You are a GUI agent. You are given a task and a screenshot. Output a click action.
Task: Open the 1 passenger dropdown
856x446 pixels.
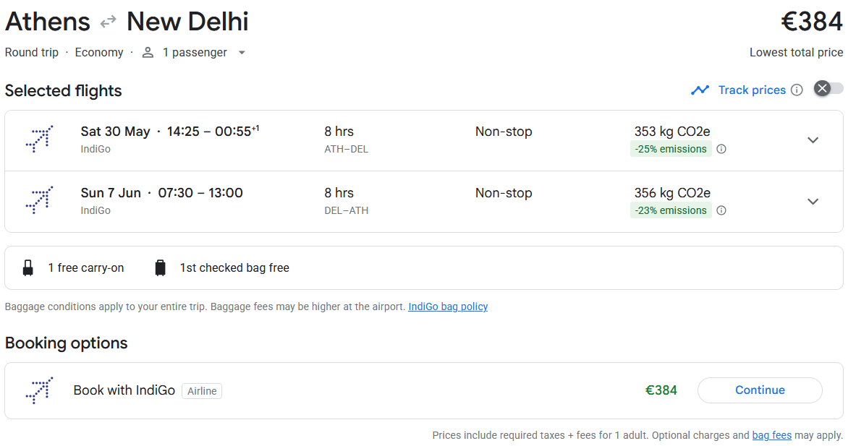tap(242, 53)
